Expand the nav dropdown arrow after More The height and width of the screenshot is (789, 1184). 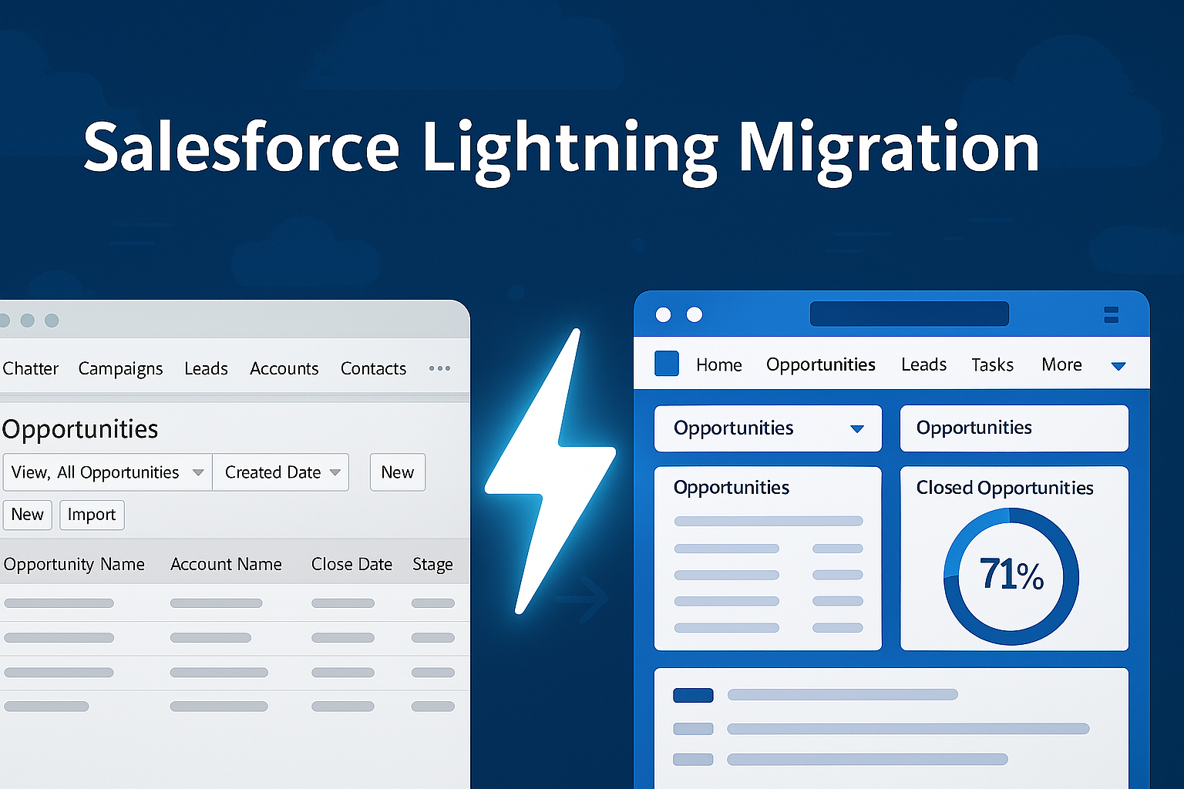tap(1118, 366)
